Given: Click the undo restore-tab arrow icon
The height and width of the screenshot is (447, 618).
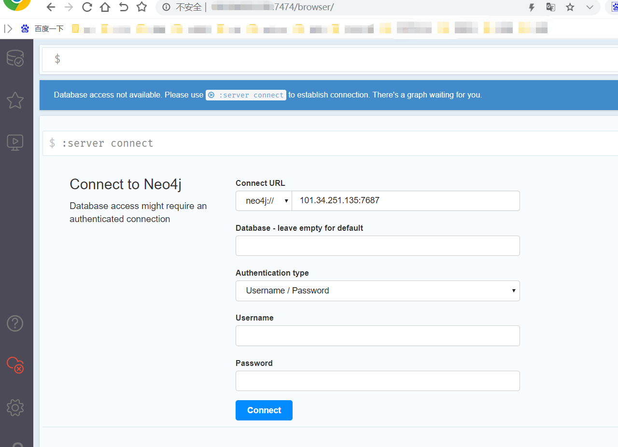Looking at the screenshot, I should pyautogui.click(x=124, y=7).
